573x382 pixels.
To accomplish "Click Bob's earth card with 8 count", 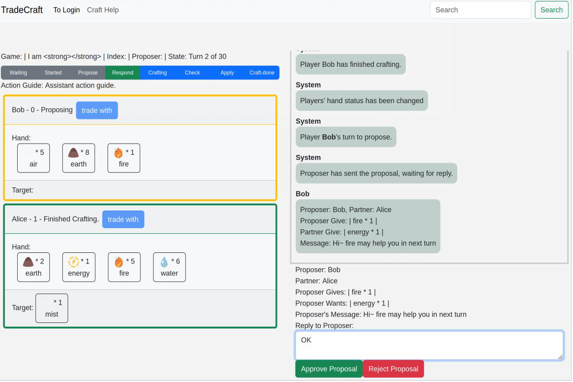I will [x=79, y=158].
